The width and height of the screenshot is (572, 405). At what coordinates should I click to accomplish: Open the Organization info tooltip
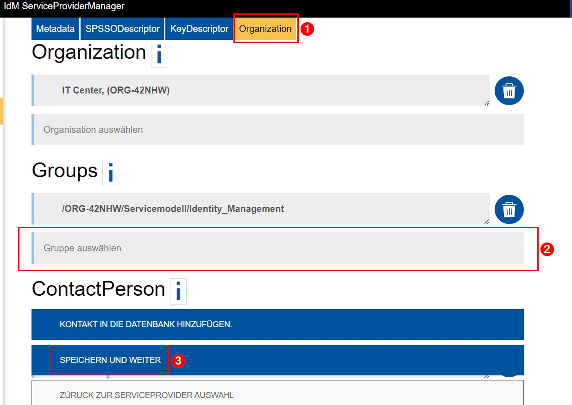point(159,54)
